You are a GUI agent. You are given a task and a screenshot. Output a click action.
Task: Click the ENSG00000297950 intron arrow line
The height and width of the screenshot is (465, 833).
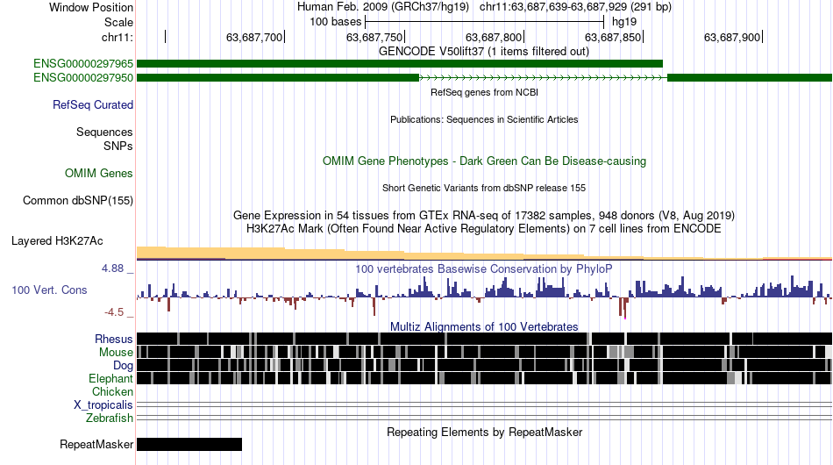point(543,77)
